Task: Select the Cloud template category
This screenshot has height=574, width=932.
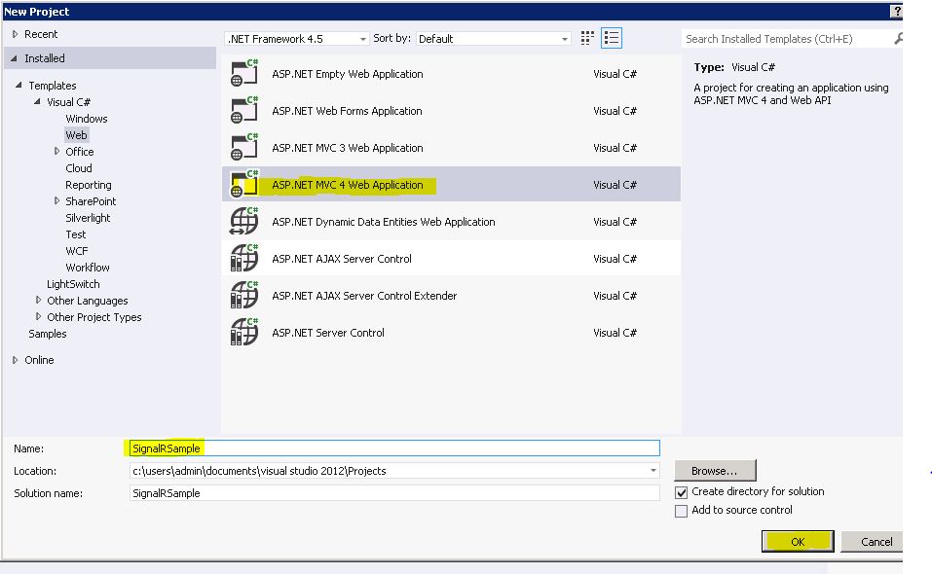Action: (x=79, y=168)
